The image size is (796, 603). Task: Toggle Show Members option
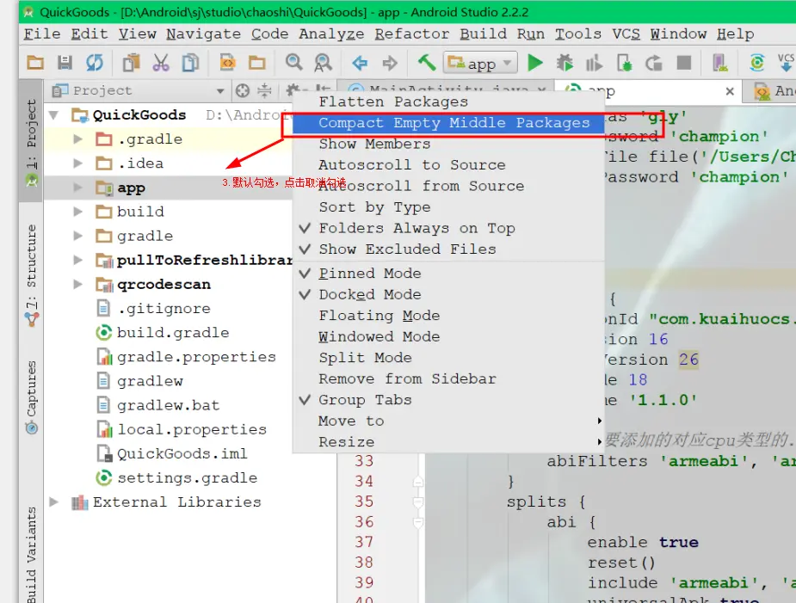(x=448, y=145)
